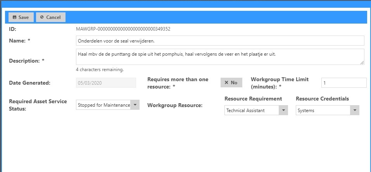This screenshot has height=172, width=371.
Task: Click the MAWGRP ID value text
Action: tap(123, 29)
